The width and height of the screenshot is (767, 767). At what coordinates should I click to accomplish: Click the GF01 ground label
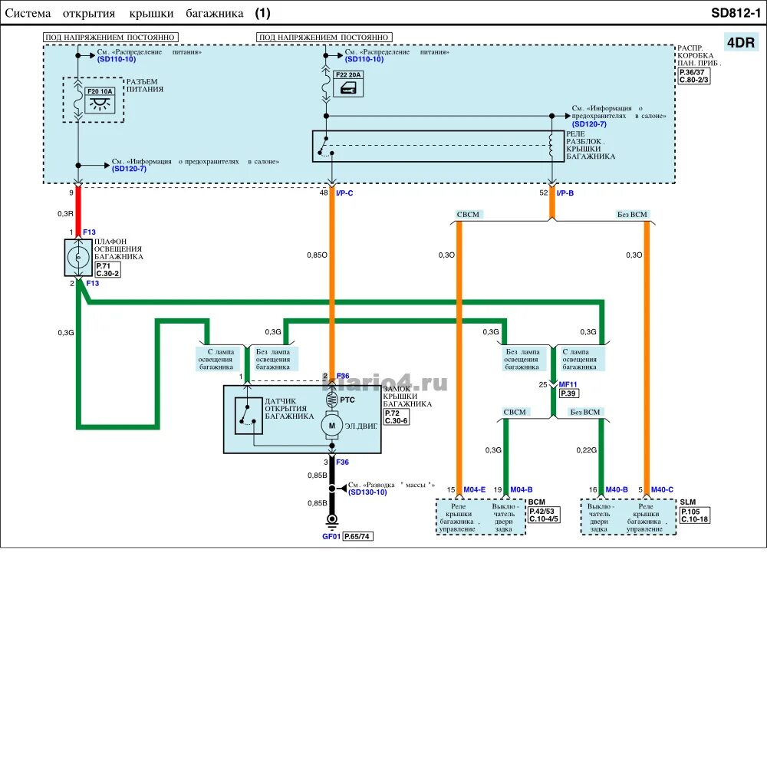coord(331,537)
